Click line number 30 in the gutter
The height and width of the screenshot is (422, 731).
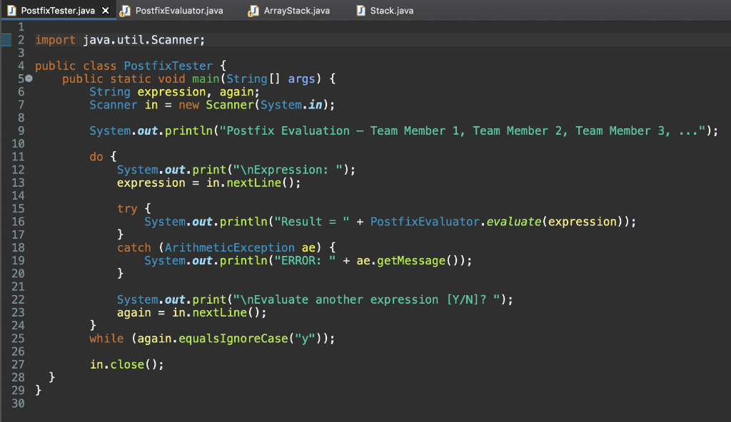pos(18,403)
